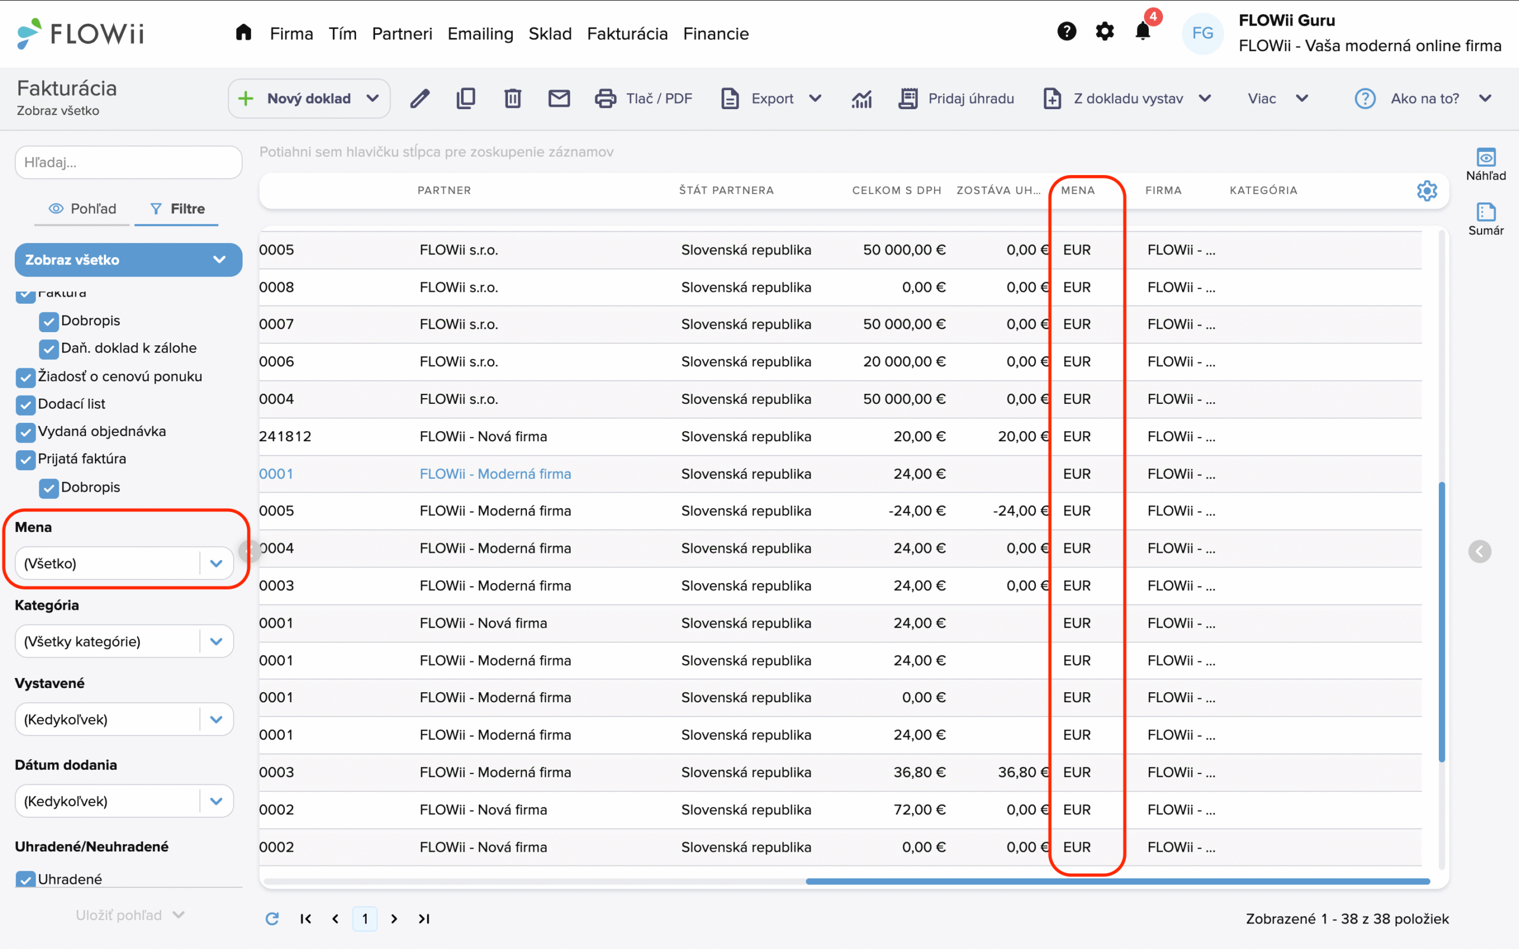Edit selected document with pencil icon

tap(420, 98)
